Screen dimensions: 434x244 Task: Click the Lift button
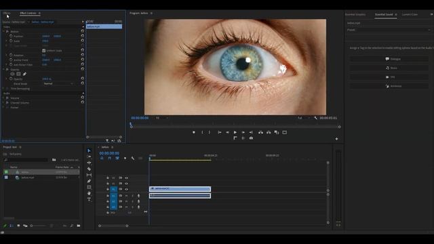(260, 133)
